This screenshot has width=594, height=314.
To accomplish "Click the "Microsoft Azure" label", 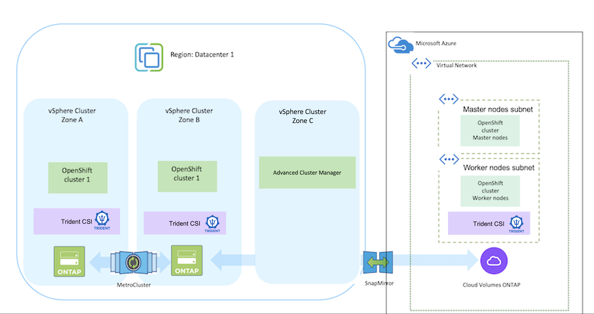I will 436,43.
